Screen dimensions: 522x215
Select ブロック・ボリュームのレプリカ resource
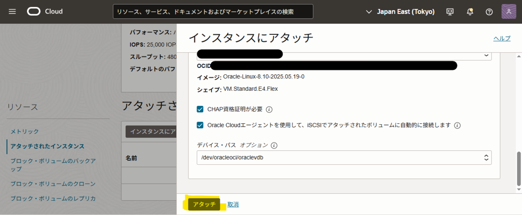tap(53, 198)
